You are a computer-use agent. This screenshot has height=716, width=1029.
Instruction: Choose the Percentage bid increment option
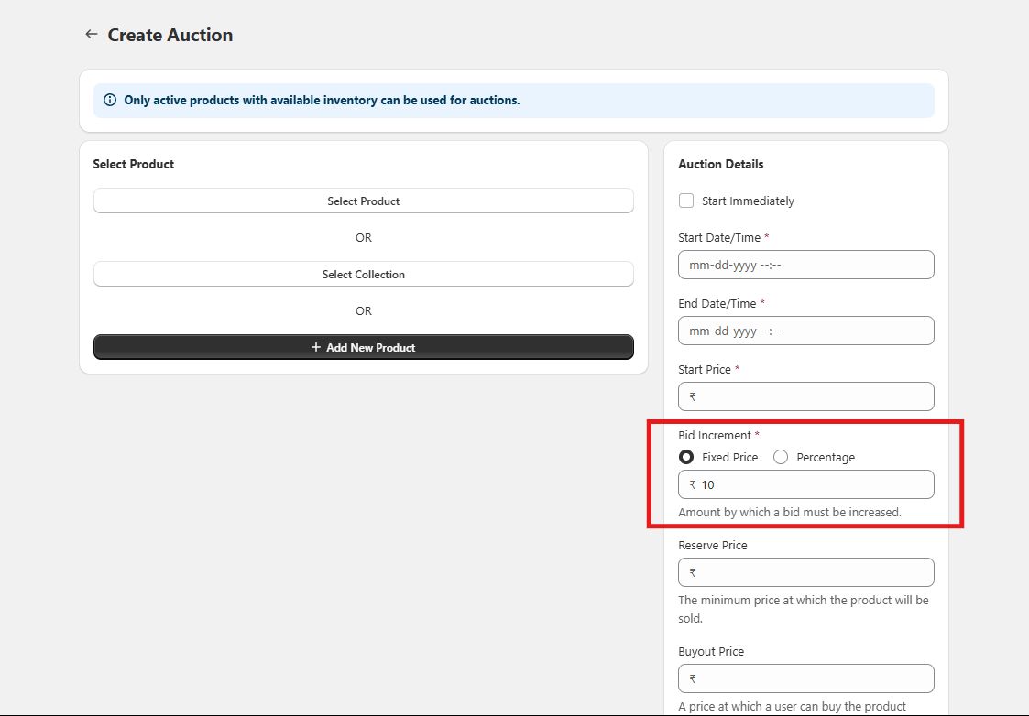[x=781, y=457]
